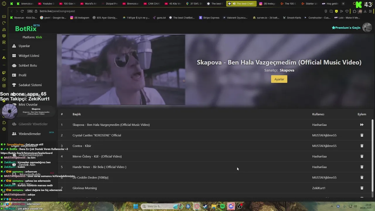Viewport: 375px width, 211px height.
Task: Click the Sadakat Sistemi trophy icon
Action: [x=14, y=85]
